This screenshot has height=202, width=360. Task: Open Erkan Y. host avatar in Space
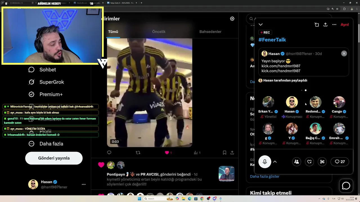(268, 102)
